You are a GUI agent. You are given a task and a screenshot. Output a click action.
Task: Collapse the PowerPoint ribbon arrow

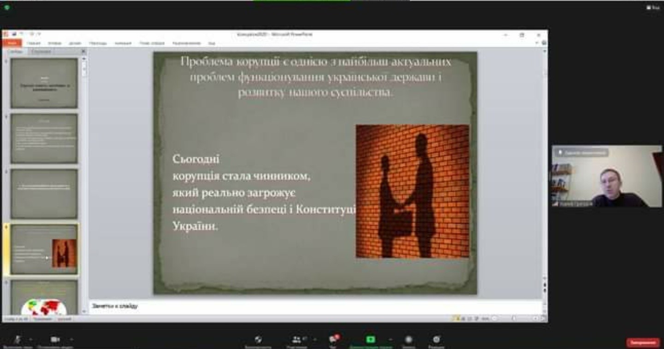point(538,43)
